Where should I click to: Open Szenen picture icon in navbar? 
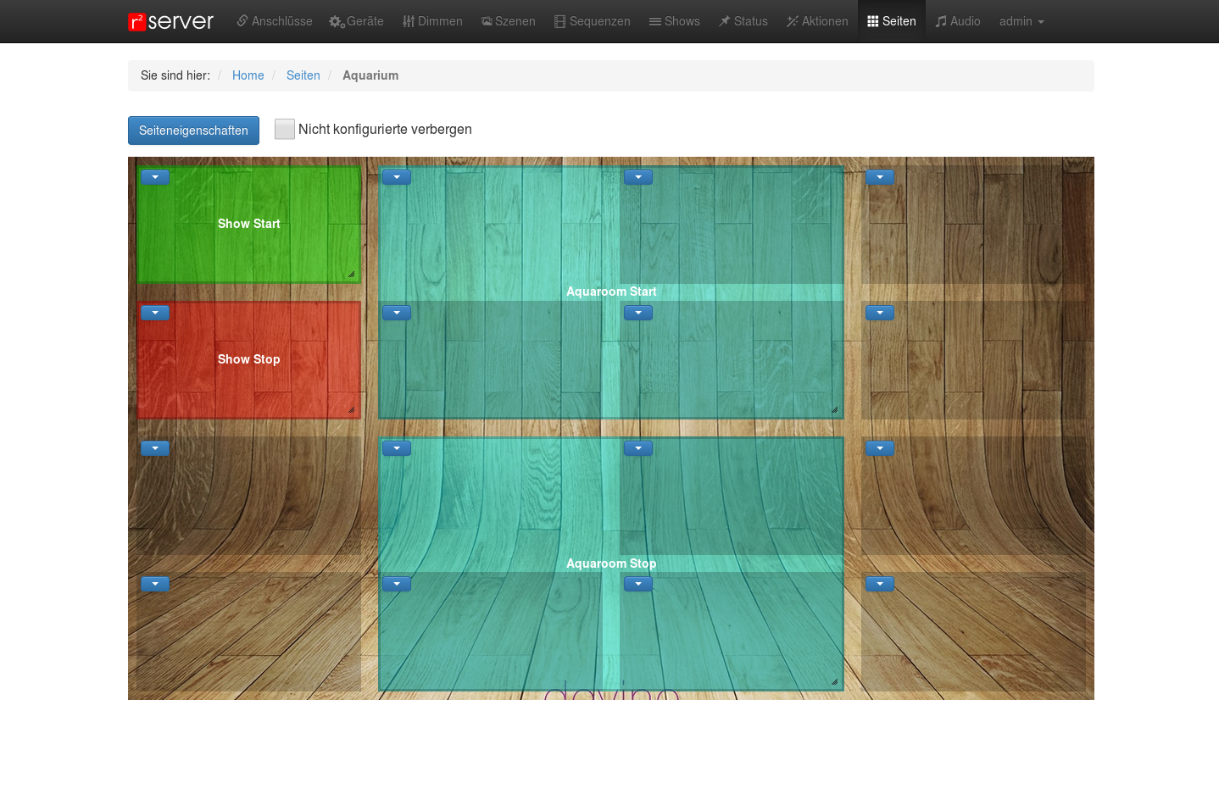click(487, 21)
